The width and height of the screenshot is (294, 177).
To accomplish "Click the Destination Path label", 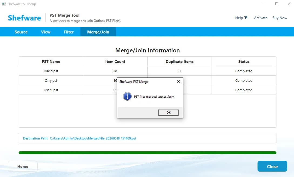I will point(35,138).
